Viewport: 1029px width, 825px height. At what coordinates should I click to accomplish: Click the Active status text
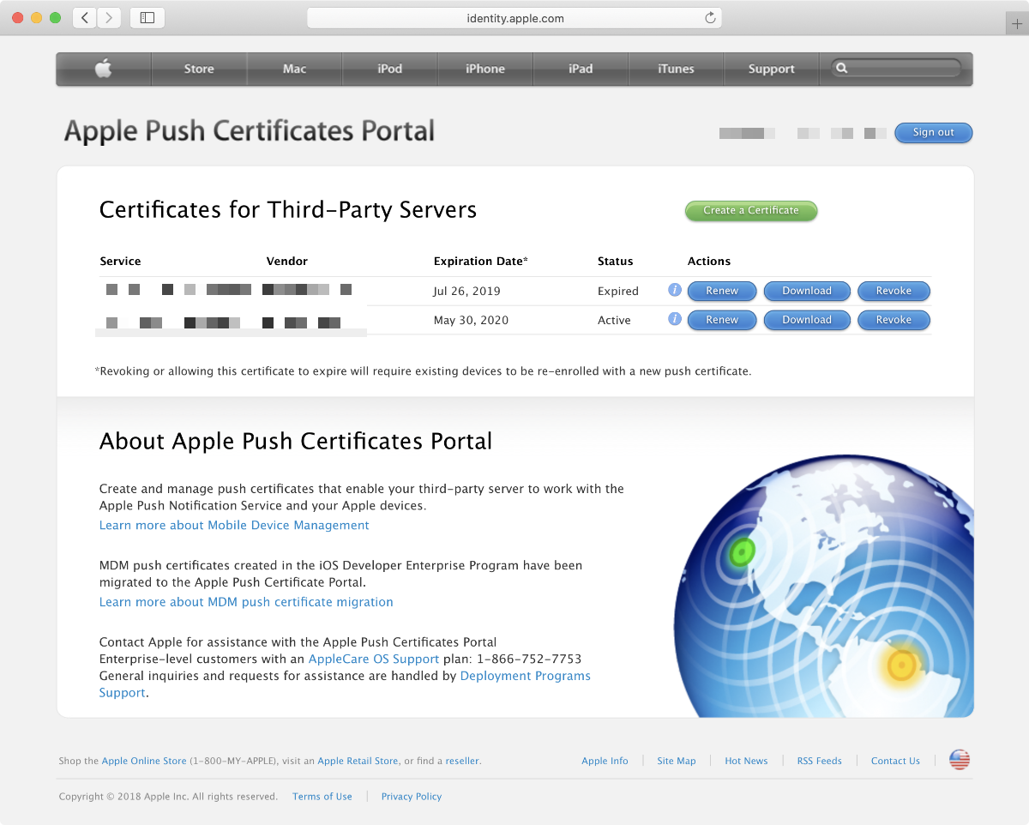click(x=614, y=320)
